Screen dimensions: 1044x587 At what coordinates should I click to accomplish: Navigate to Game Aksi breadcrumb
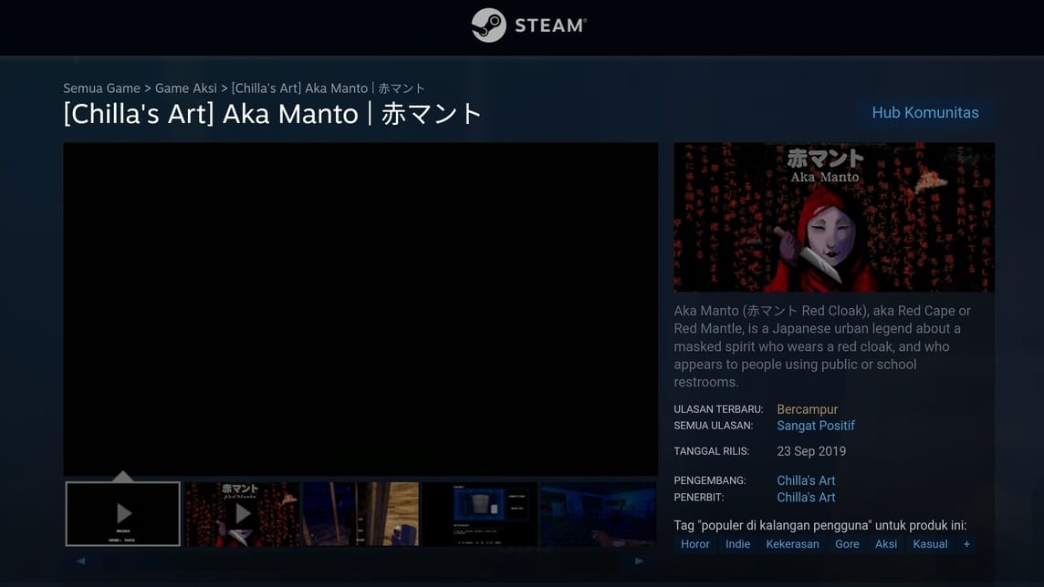click(x=186, y=88)
